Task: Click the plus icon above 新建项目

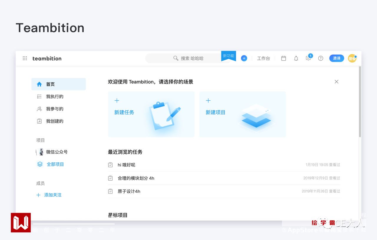Action: [208, 100]
